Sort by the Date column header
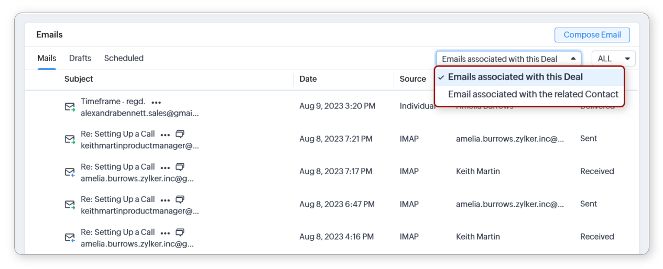 click(x=308, y=79)
